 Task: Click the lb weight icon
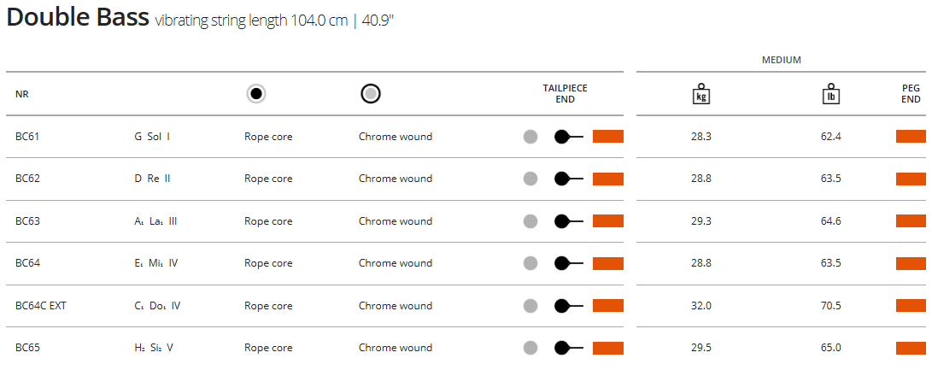(830, 94)
